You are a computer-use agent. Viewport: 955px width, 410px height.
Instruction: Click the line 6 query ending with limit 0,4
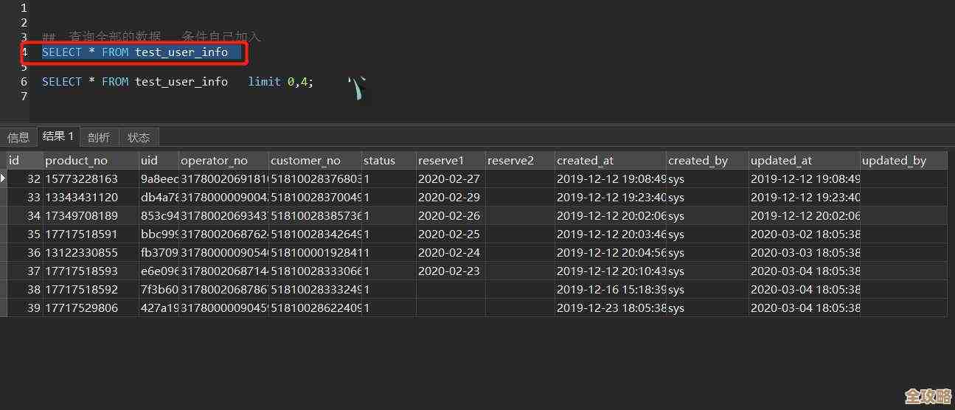(x=178, y=82)
